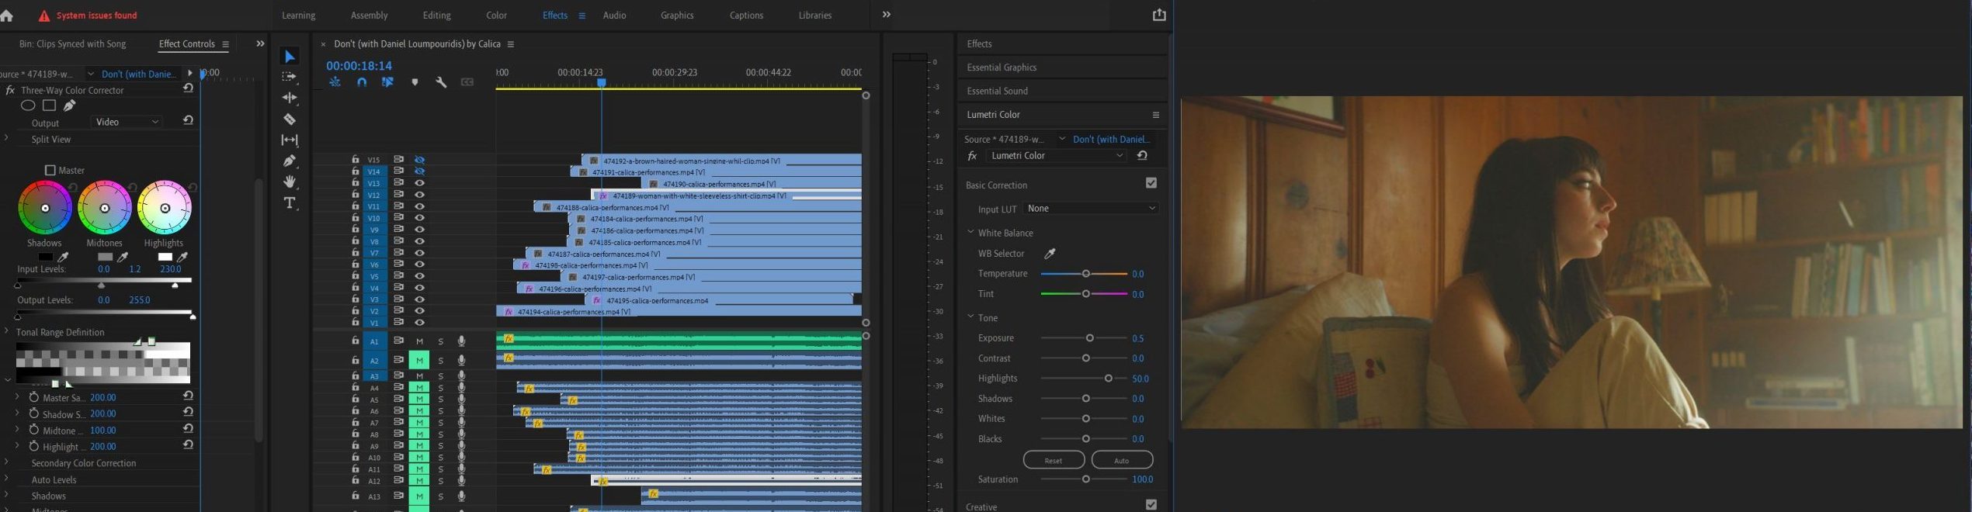Open the Lumetri Color effect dropdown

[1056, 156]
